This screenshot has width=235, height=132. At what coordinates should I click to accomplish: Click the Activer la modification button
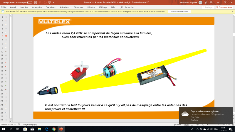[x=179, y=12]
